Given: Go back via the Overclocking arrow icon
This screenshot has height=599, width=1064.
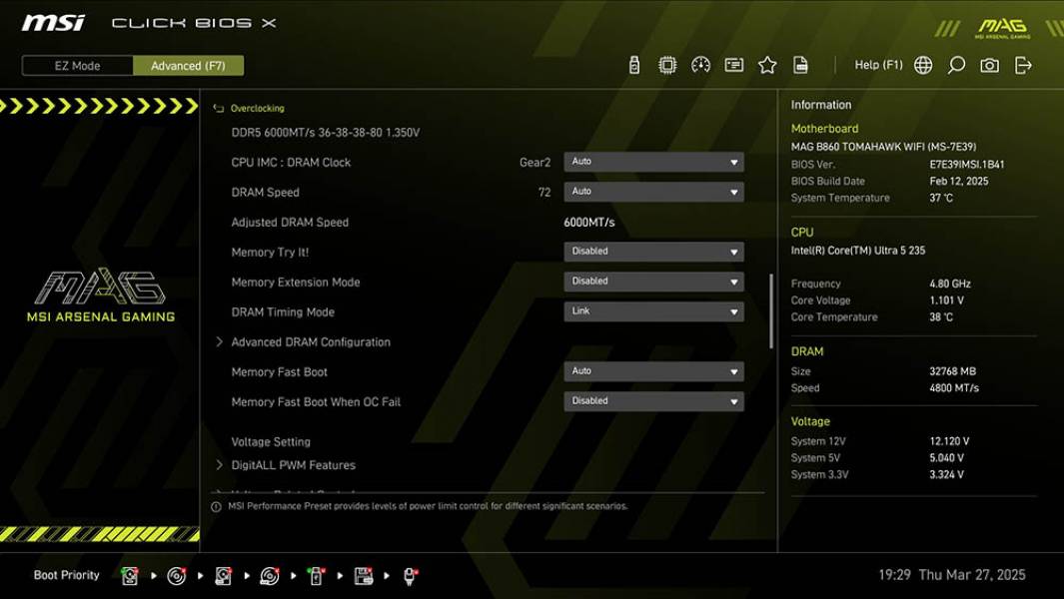Looking at the screenshot, I should [x=218, y=109].
